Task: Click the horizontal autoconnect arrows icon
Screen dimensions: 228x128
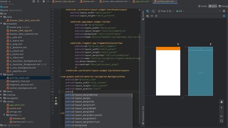Action: tap(152, 16)
